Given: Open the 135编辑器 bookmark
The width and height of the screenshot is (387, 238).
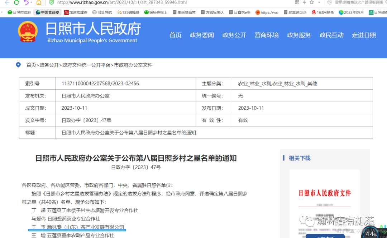Looking at the screenshot, I should 128,12.
